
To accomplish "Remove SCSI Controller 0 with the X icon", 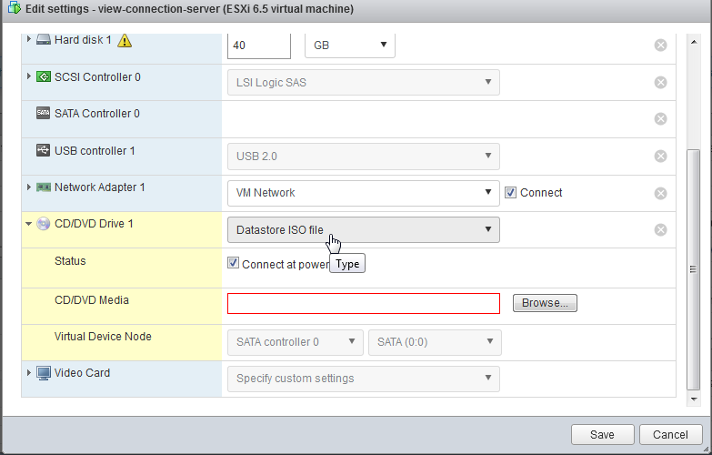I will point(660,82).
